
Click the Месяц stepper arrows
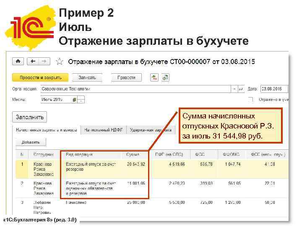pos(81,100)
